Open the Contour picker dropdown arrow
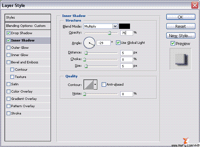Screen dimensions: 200x147 click(95, 85)
